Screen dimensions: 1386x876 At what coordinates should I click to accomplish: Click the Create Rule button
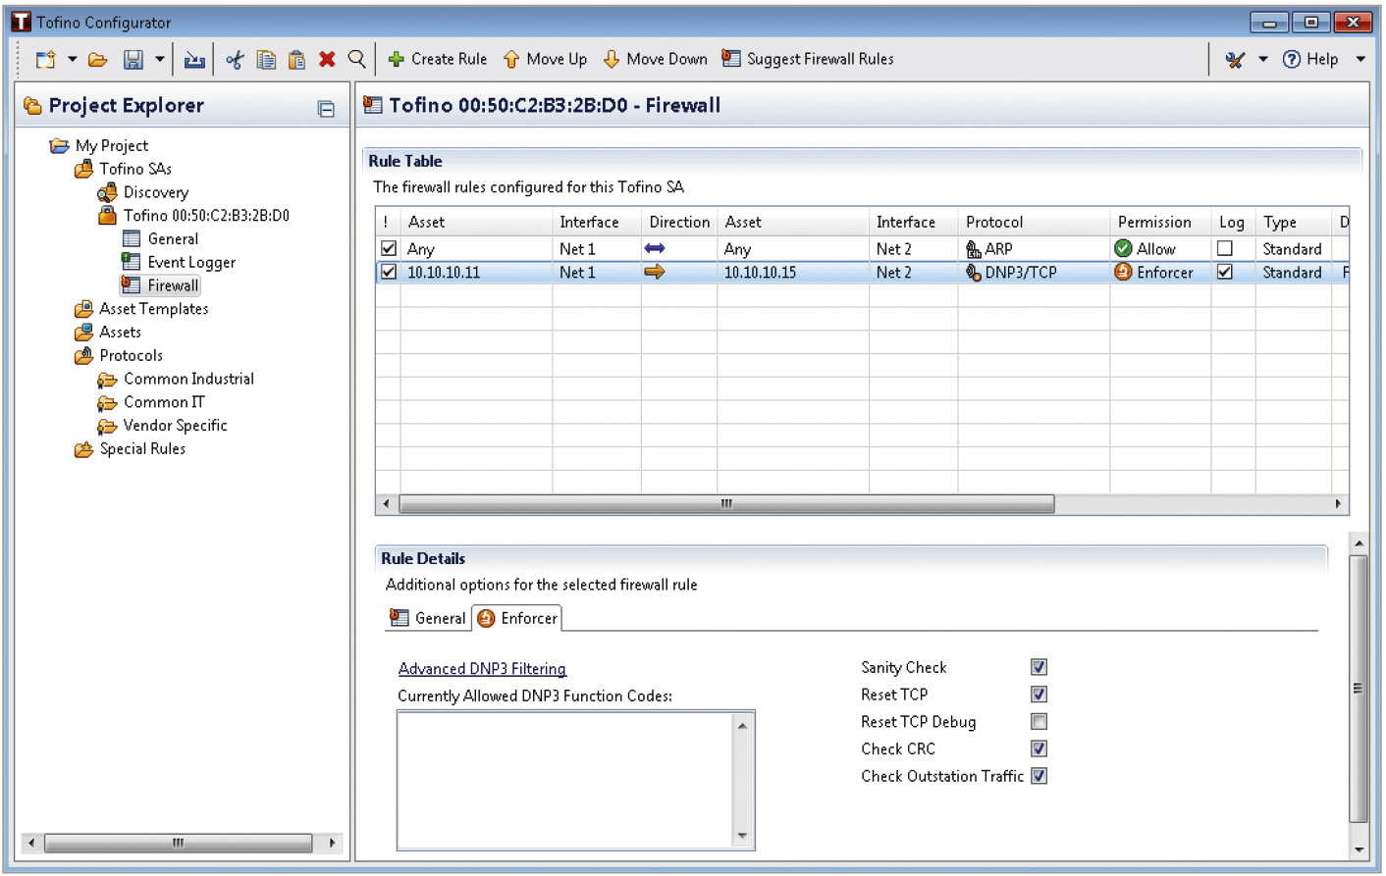coord(438,59)
